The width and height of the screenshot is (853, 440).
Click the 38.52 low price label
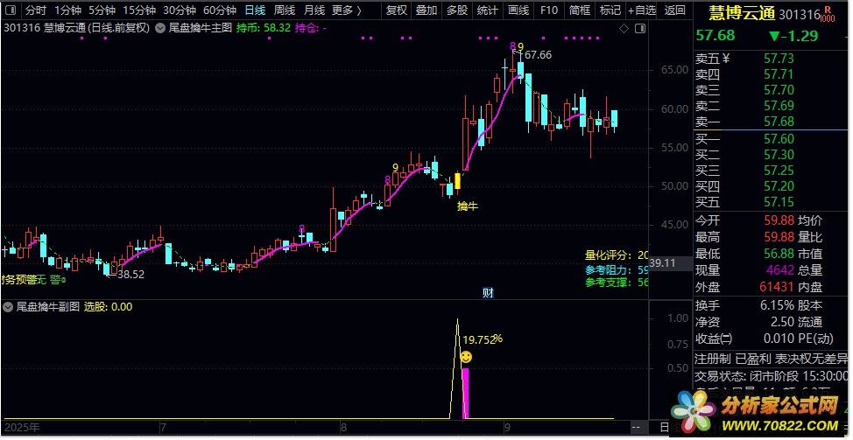(x=131, y=275)
